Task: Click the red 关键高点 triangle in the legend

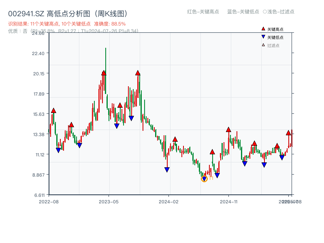Action: point(263,29)
